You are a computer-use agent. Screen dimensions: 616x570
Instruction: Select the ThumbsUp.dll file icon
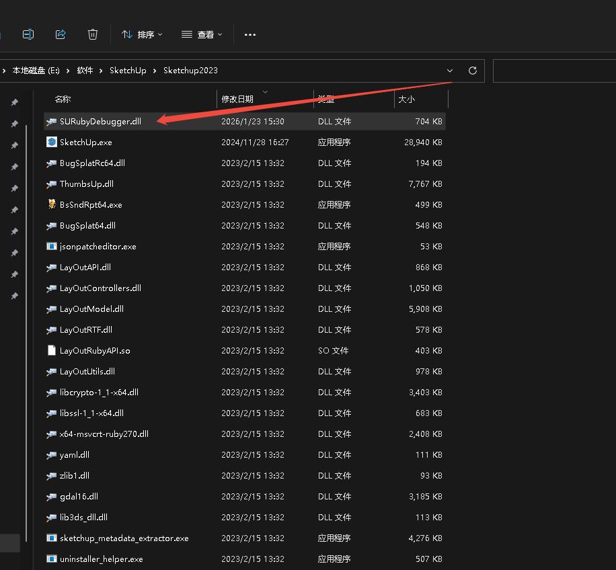click(52, 184)
